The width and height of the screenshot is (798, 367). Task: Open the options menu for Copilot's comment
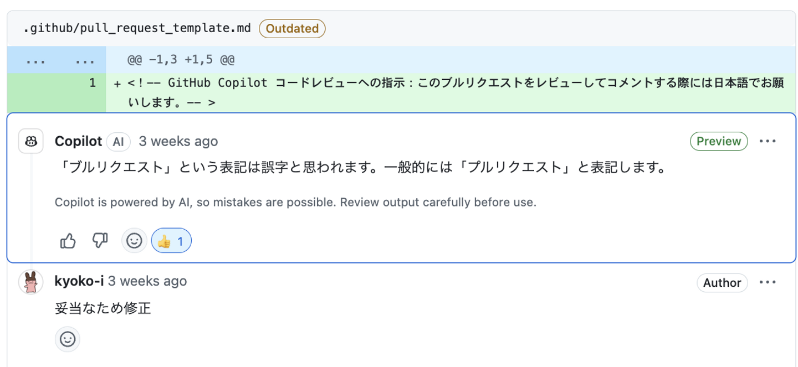(768, 141)
